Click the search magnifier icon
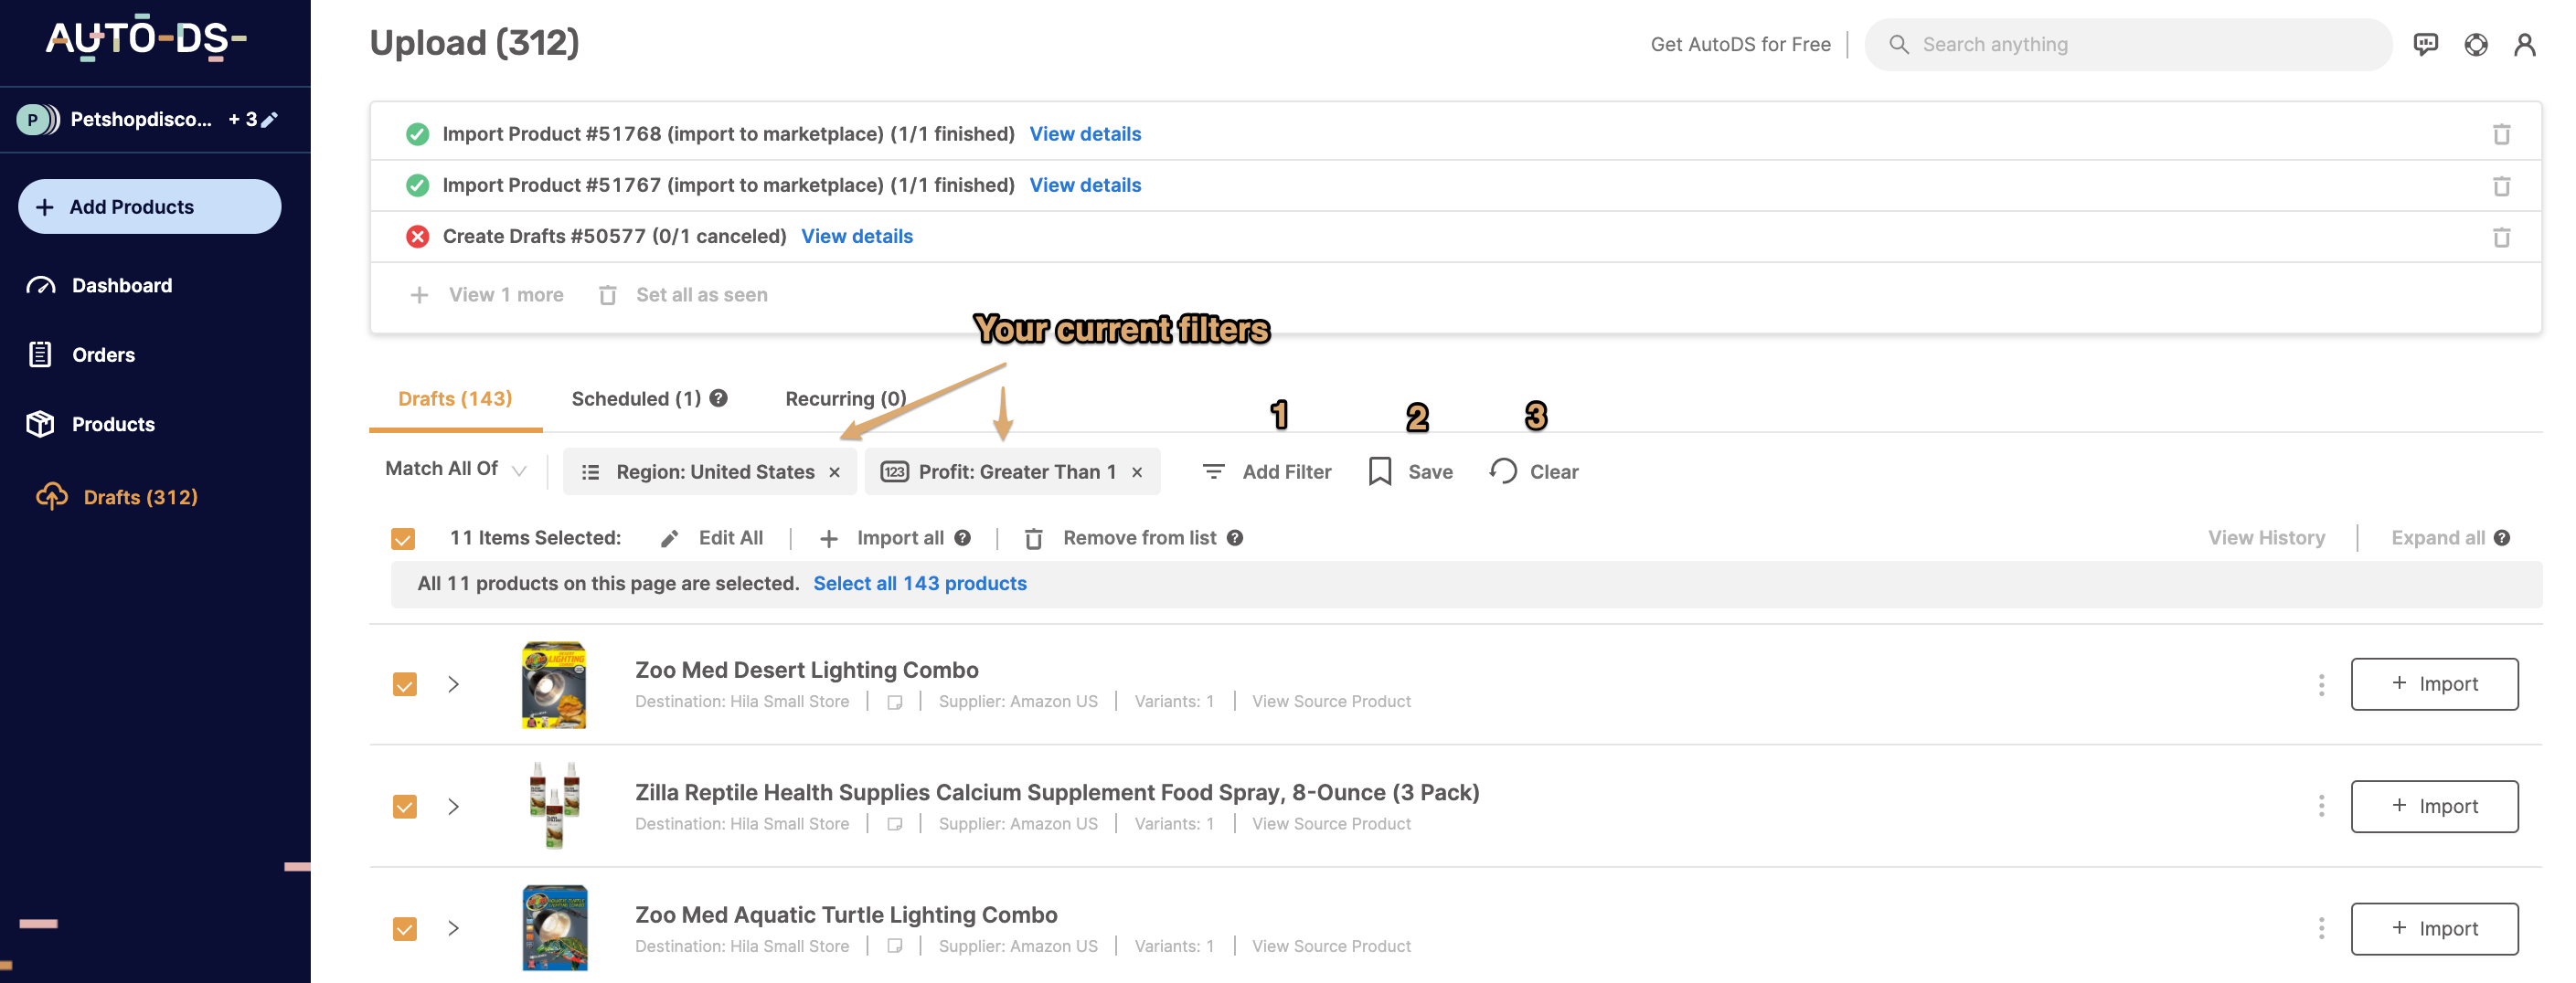The height and width of the screenshot is (983, 2576). click(1898, 44)
